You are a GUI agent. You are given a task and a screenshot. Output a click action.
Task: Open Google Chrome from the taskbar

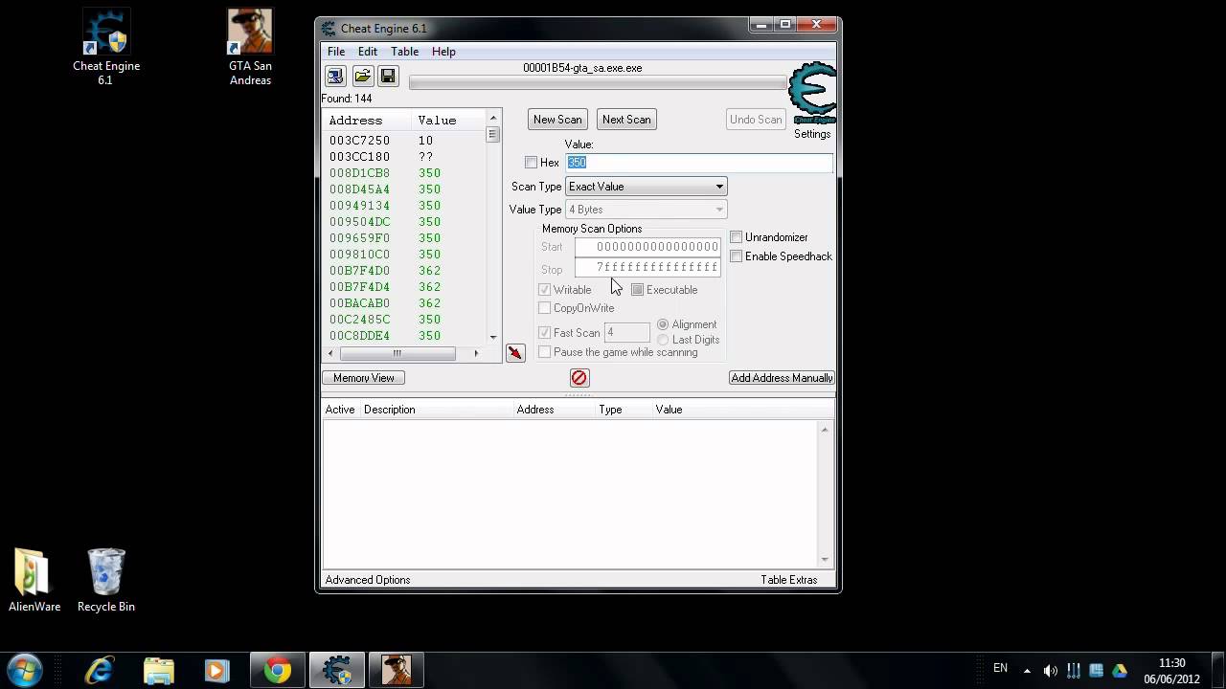(x=278, y=671)
